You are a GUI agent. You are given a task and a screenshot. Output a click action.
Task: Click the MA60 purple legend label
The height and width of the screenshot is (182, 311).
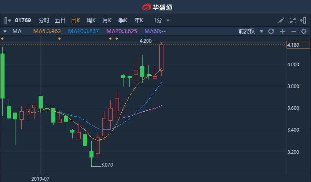point(154,31)
